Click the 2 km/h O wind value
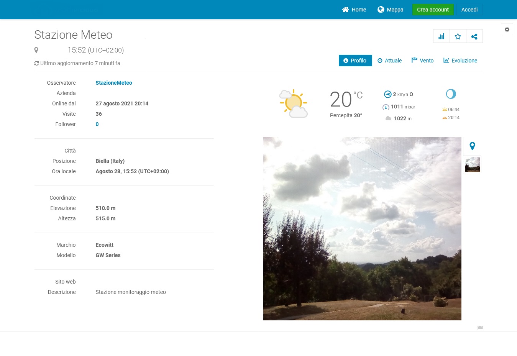This screenshot has width=517, height=356. (x=403, y=94)
